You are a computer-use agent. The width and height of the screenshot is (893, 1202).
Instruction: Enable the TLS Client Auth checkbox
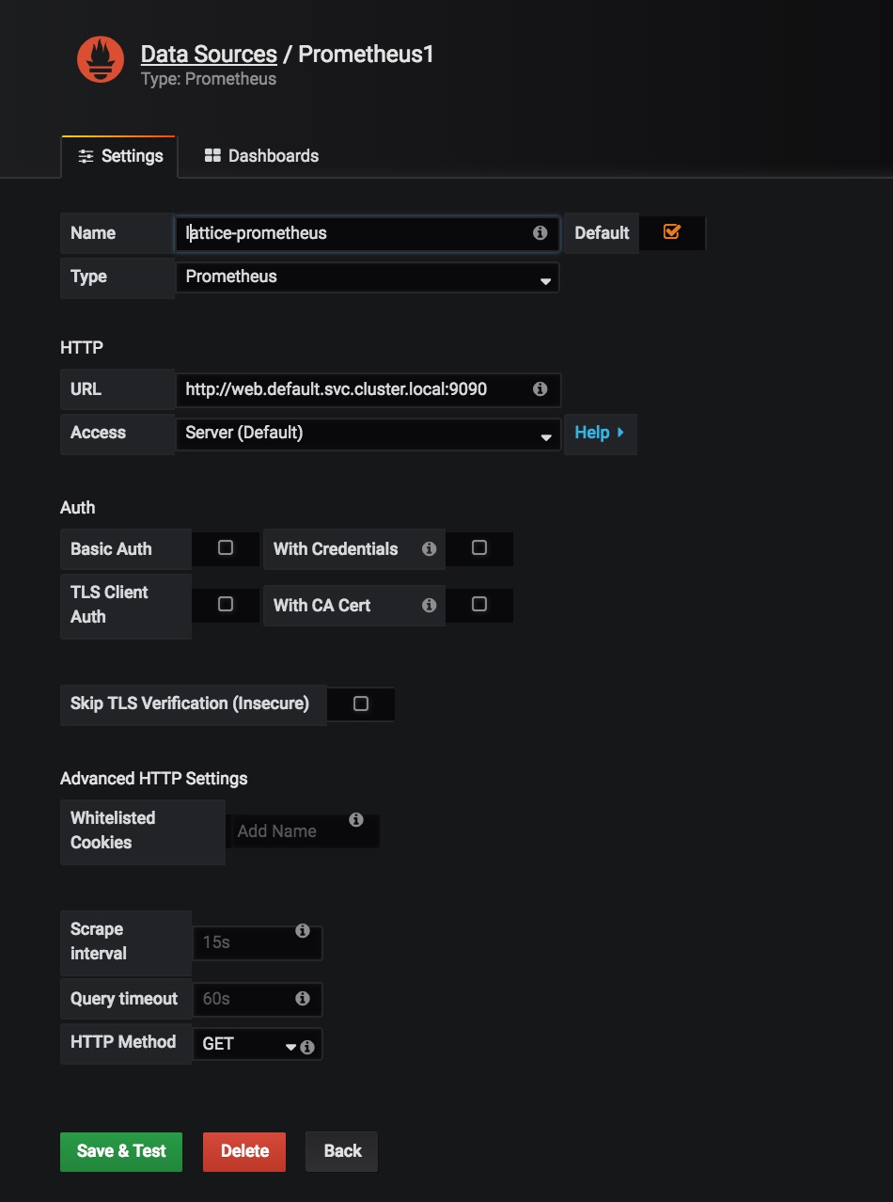point(226,604)
